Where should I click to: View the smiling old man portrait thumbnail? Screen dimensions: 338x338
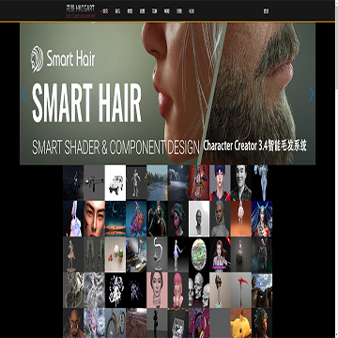pos(241,183)
